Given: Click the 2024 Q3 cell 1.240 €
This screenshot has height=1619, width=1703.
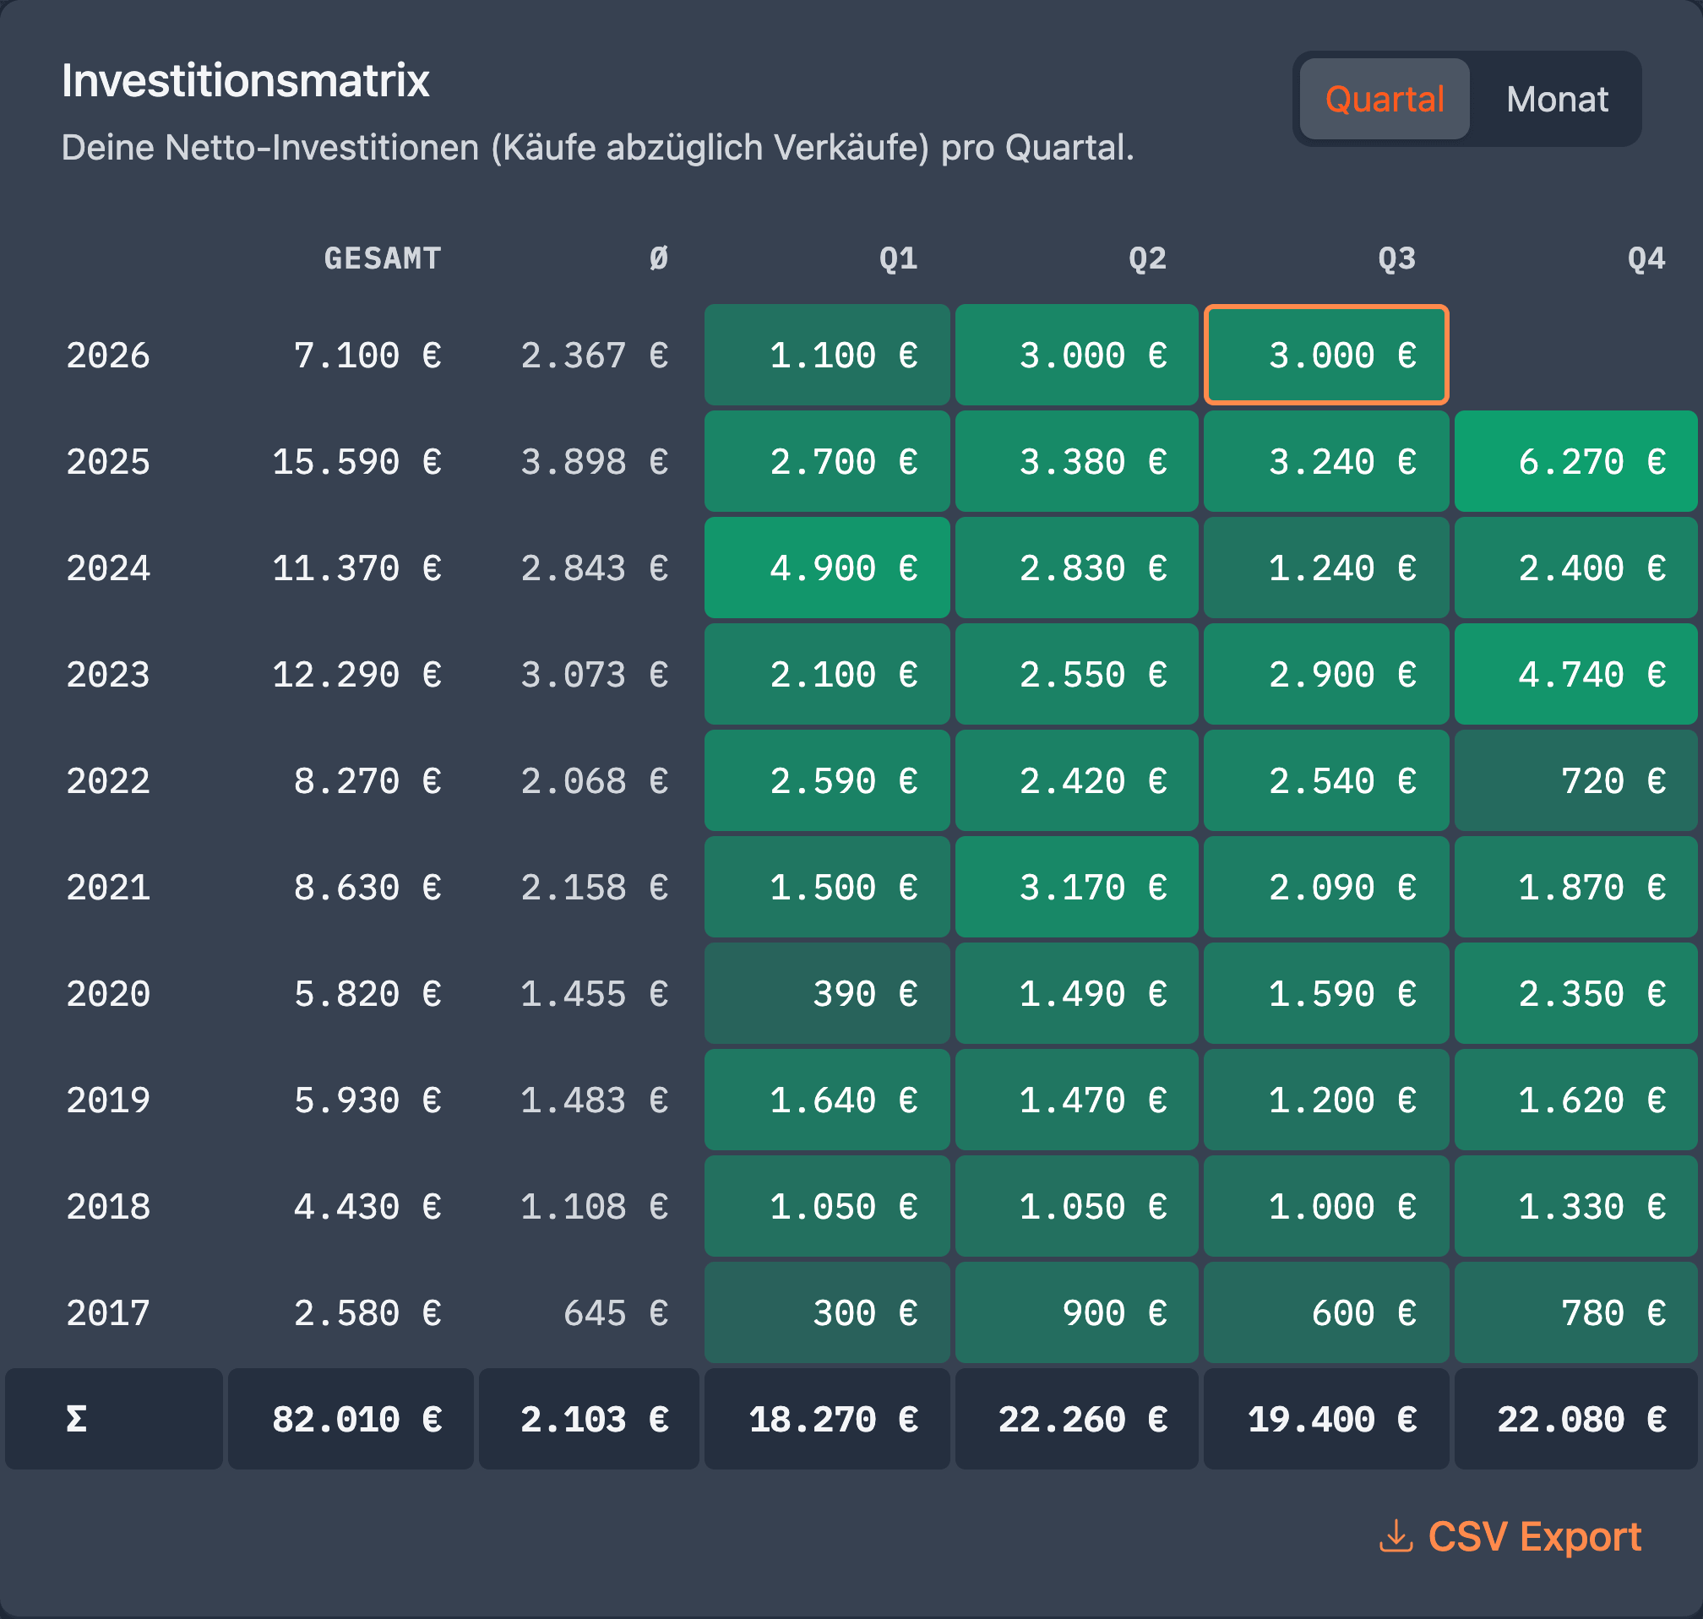Looking at the screenshot, I should (x=1325, y=568).
